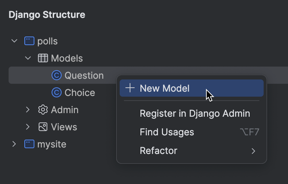Click the Admin gear icon
Image resolution: width=288 pixels, height=184 pixels.
pos(43,110)
